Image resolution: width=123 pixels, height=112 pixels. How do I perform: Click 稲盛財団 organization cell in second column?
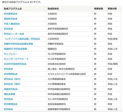coord(69,49)
